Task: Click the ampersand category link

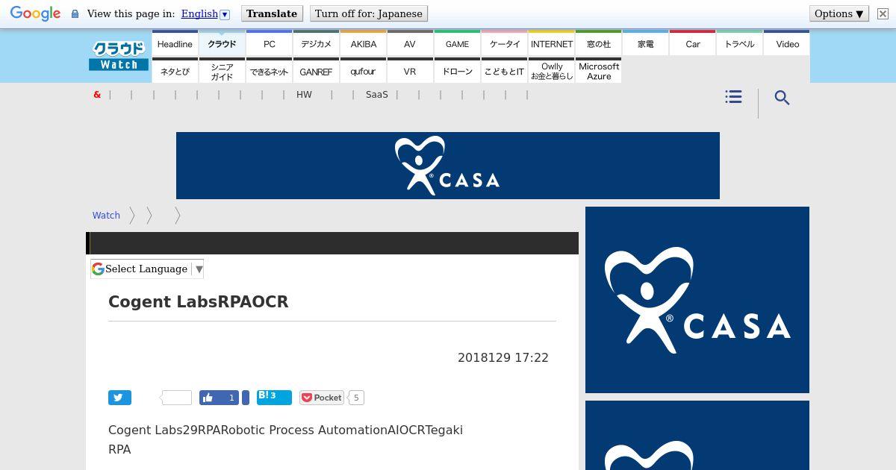Action: (x=97, y=95)
